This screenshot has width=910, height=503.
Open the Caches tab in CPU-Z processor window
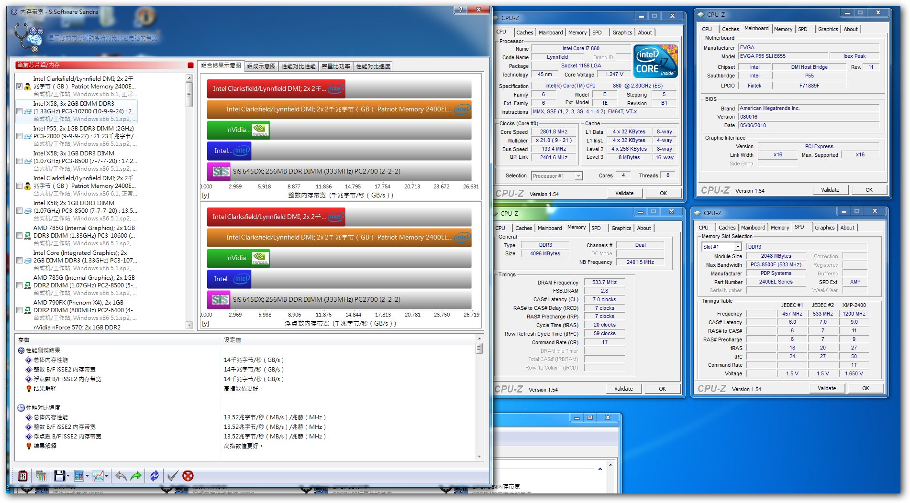pos(524,33)
